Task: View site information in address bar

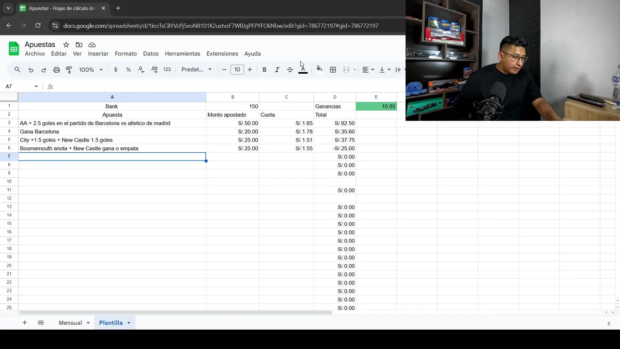Action: pyautogui.click(x=55, y=26)
